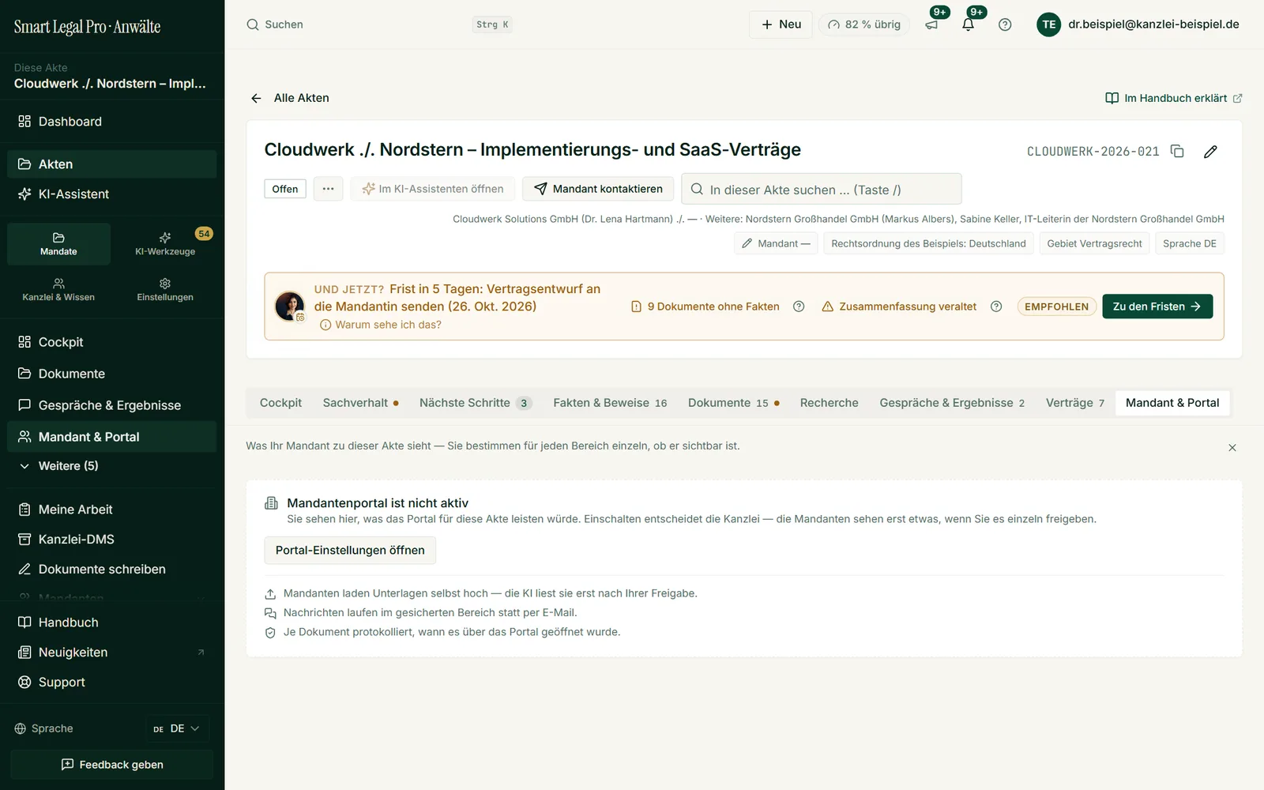Click Mandant kontaktieren

coord(598,189)
